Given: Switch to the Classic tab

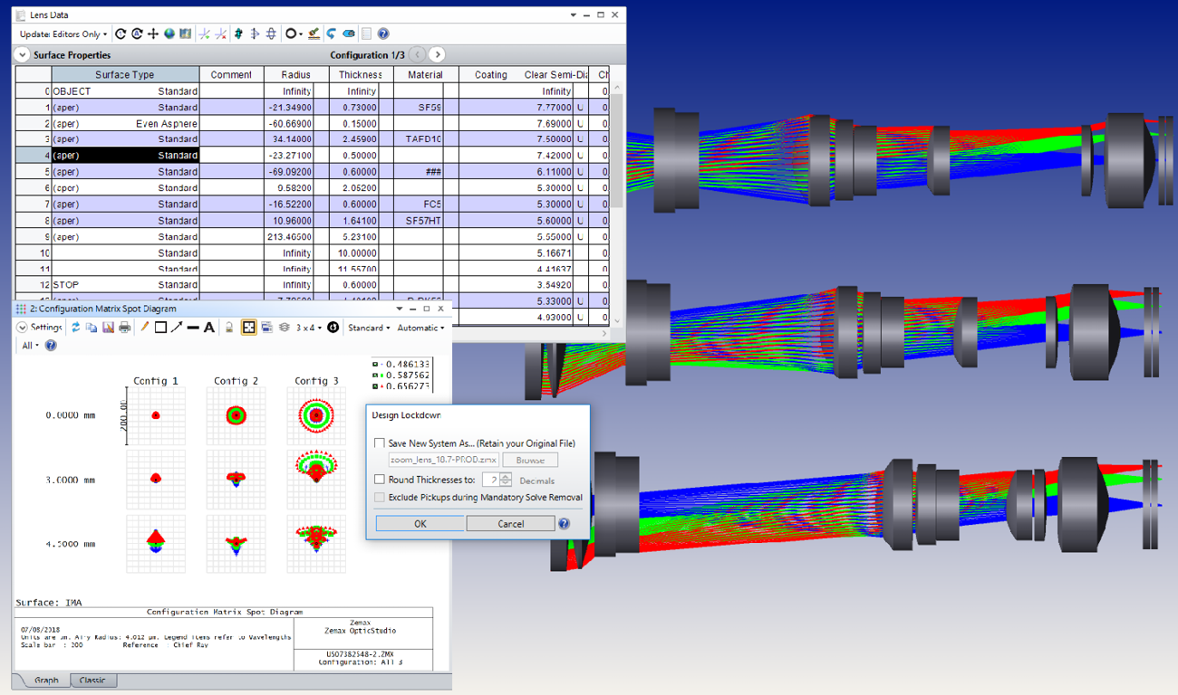Looking at the screenshot, I should [x=92, y=680].
